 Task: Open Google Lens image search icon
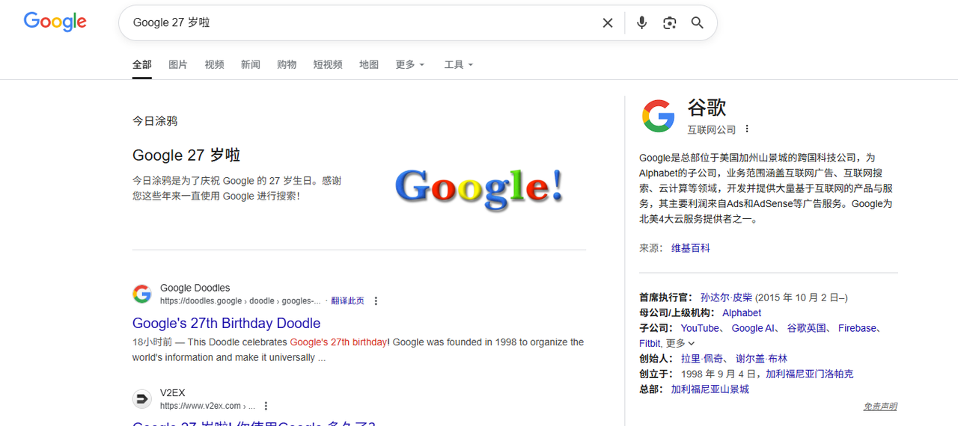pyautogui.click(x=670, y=23)
